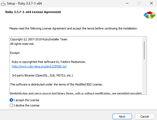The height and width of the screenshot is (120, 157).
Task: Click the "All rights reserved." line
Action: pos(22,44)
